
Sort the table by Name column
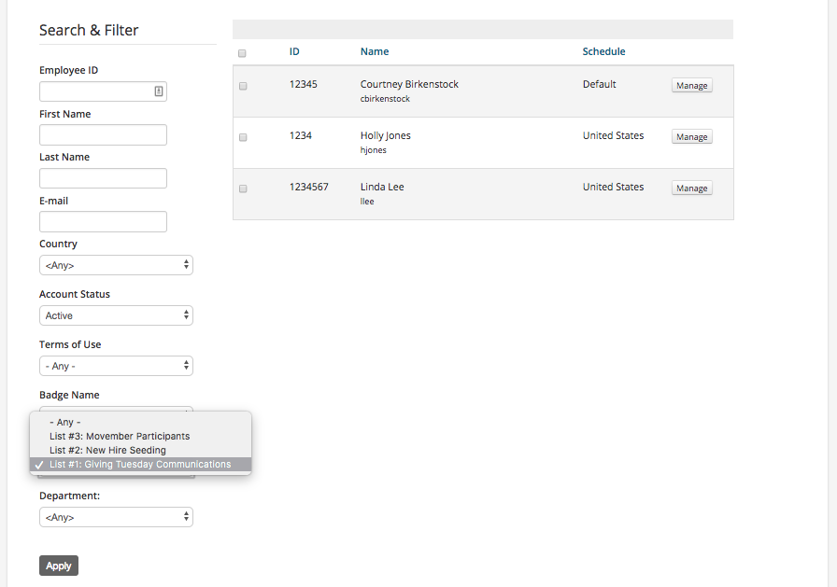(375, 51)
